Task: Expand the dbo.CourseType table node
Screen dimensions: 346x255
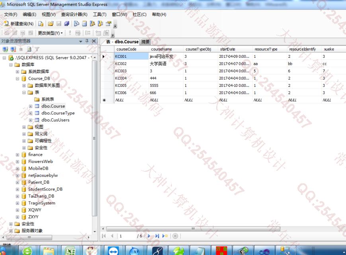Action: [31, 113]
